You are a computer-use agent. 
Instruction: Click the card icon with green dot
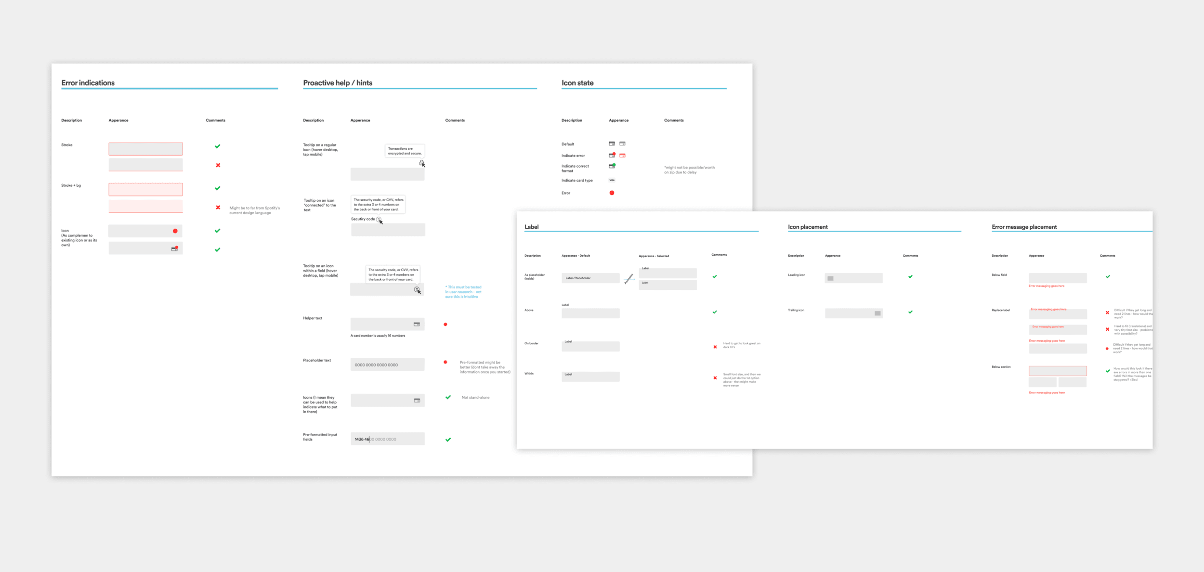click(612, 166)
